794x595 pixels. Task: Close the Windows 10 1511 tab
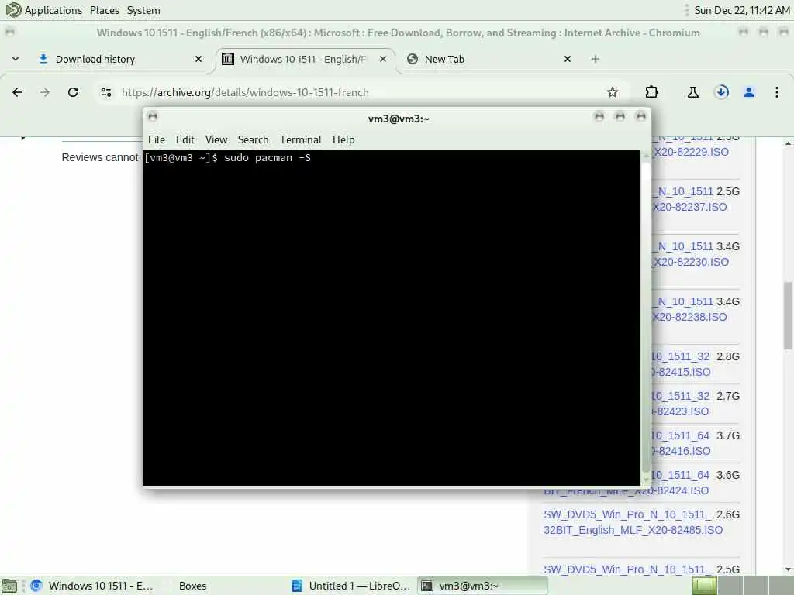coord(383,59)
